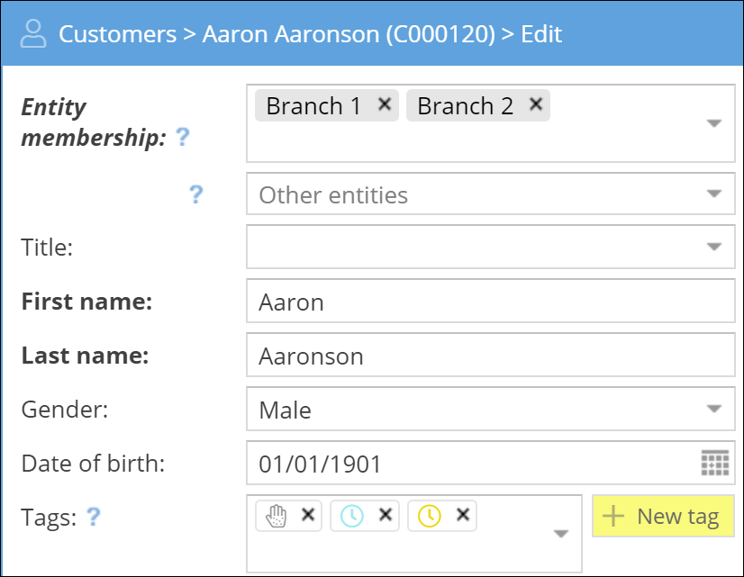Remove the yellow clock tag
The image size is (744, 577).
[x=463, y=515]
